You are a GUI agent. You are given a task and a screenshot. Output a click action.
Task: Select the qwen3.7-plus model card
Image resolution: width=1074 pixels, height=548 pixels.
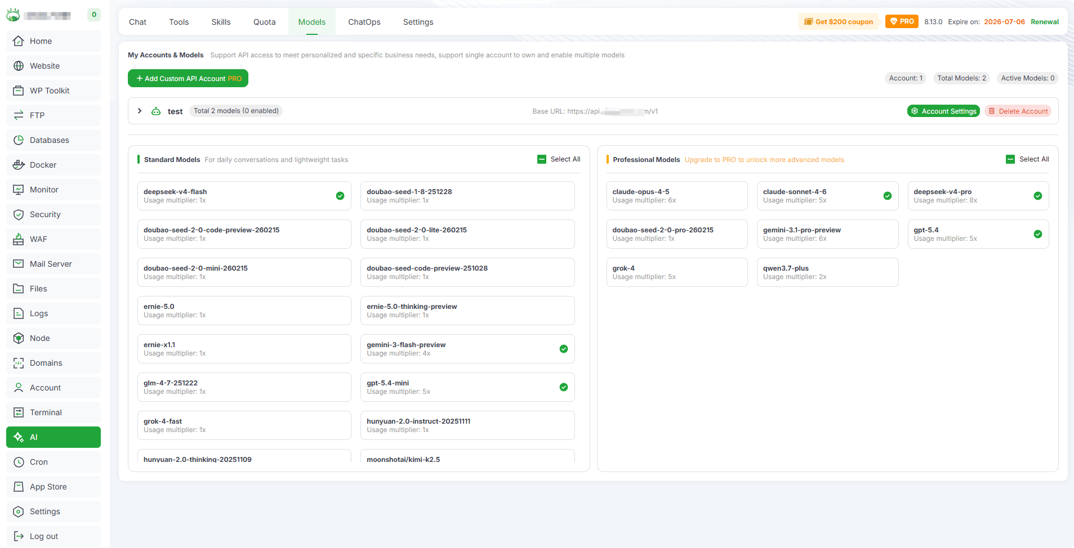[827, 272]
